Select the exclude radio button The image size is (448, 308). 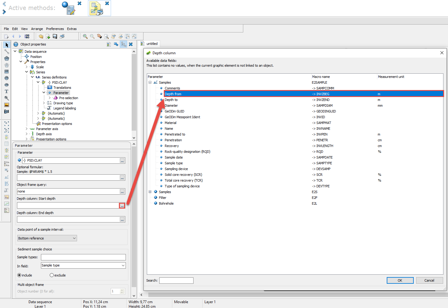coord(52,275)
